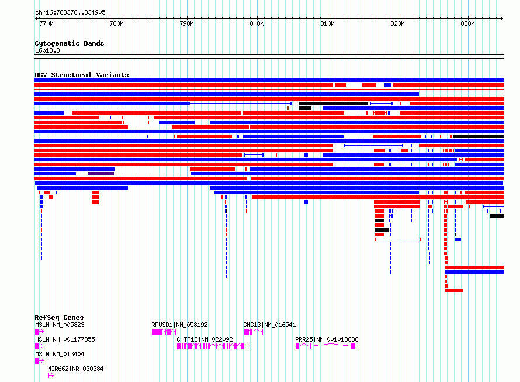Click the CHTF18|NM_022092 gene label
520x382 pixels.
(x=204, y=339)
